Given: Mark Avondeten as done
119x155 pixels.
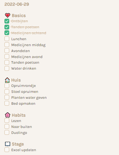Looking at the screenshot, I should click(7, 51).
